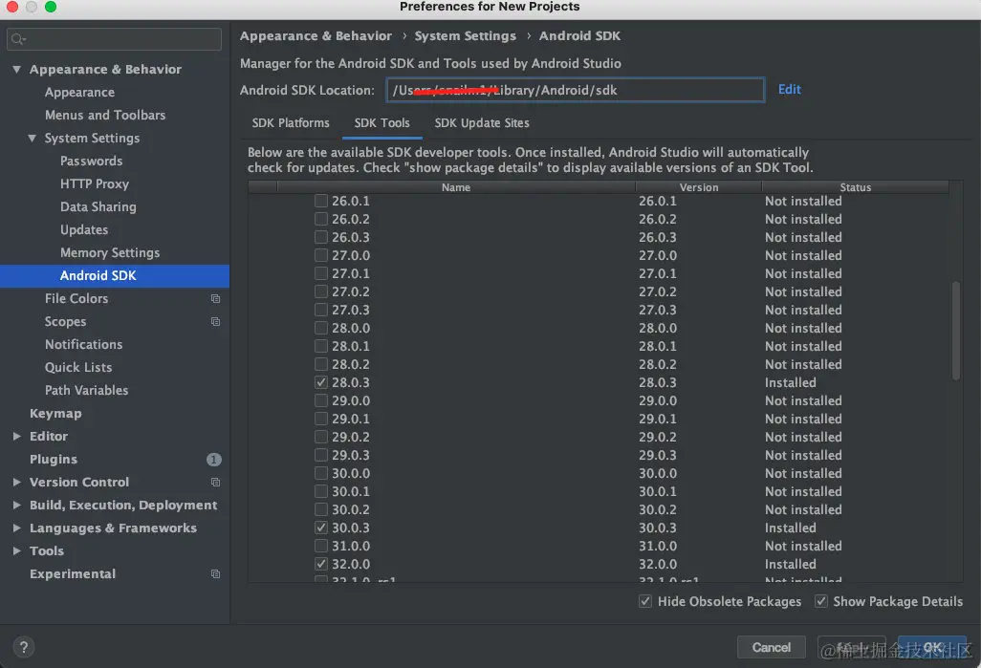This screenshot has height=668, width=981.
Task: Expand the Version Control section
Action: click(x=17, y=483)
